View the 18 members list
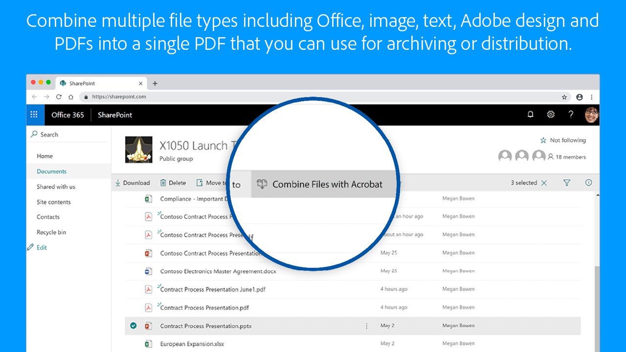This screenshot has width=626, height=352. [x=567, y=157]
